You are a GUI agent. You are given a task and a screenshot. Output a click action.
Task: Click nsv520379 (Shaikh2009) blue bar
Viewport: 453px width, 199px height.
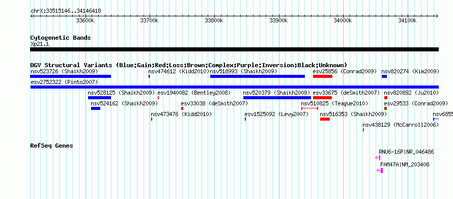point(277,98)
